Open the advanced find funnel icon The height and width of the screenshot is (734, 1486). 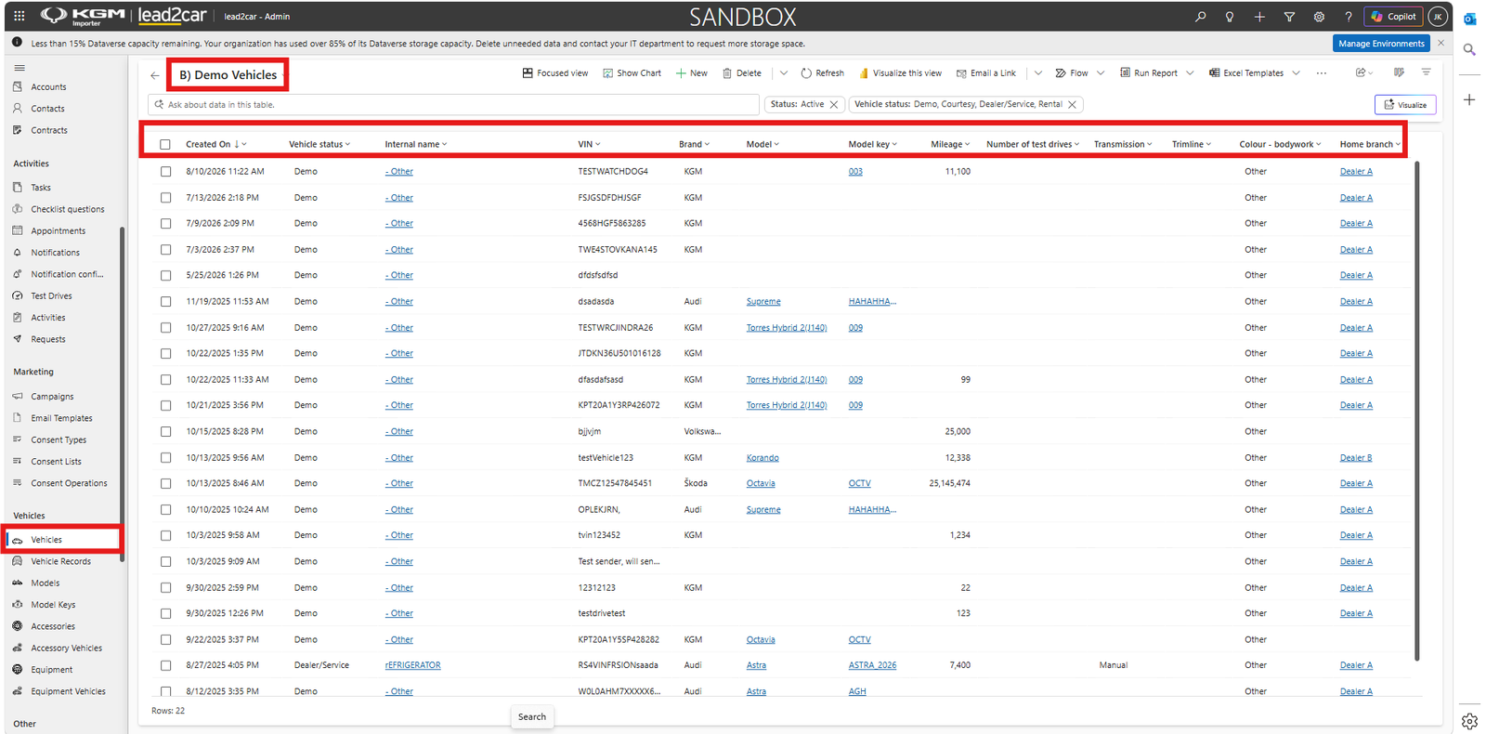[x=1289, y=17]
